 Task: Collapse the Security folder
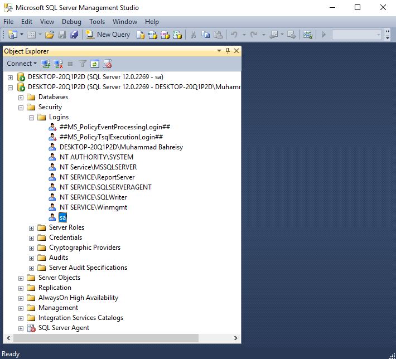pos(21,108)
